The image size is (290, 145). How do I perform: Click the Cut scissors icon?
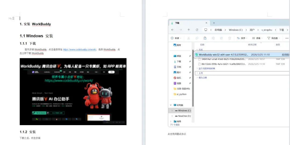pos(189,38)
